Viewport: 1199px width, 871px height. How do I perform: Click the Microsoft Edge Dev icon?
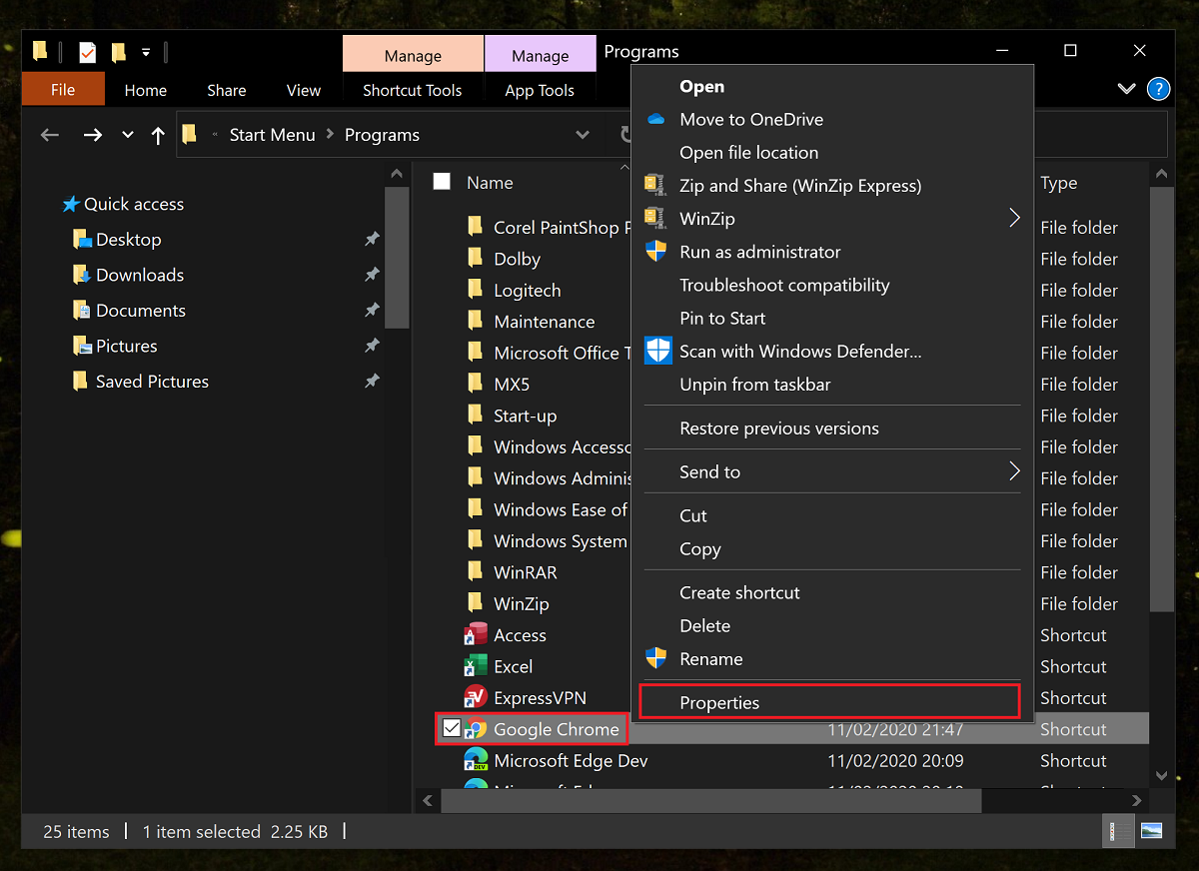click(x=477, y=761)
